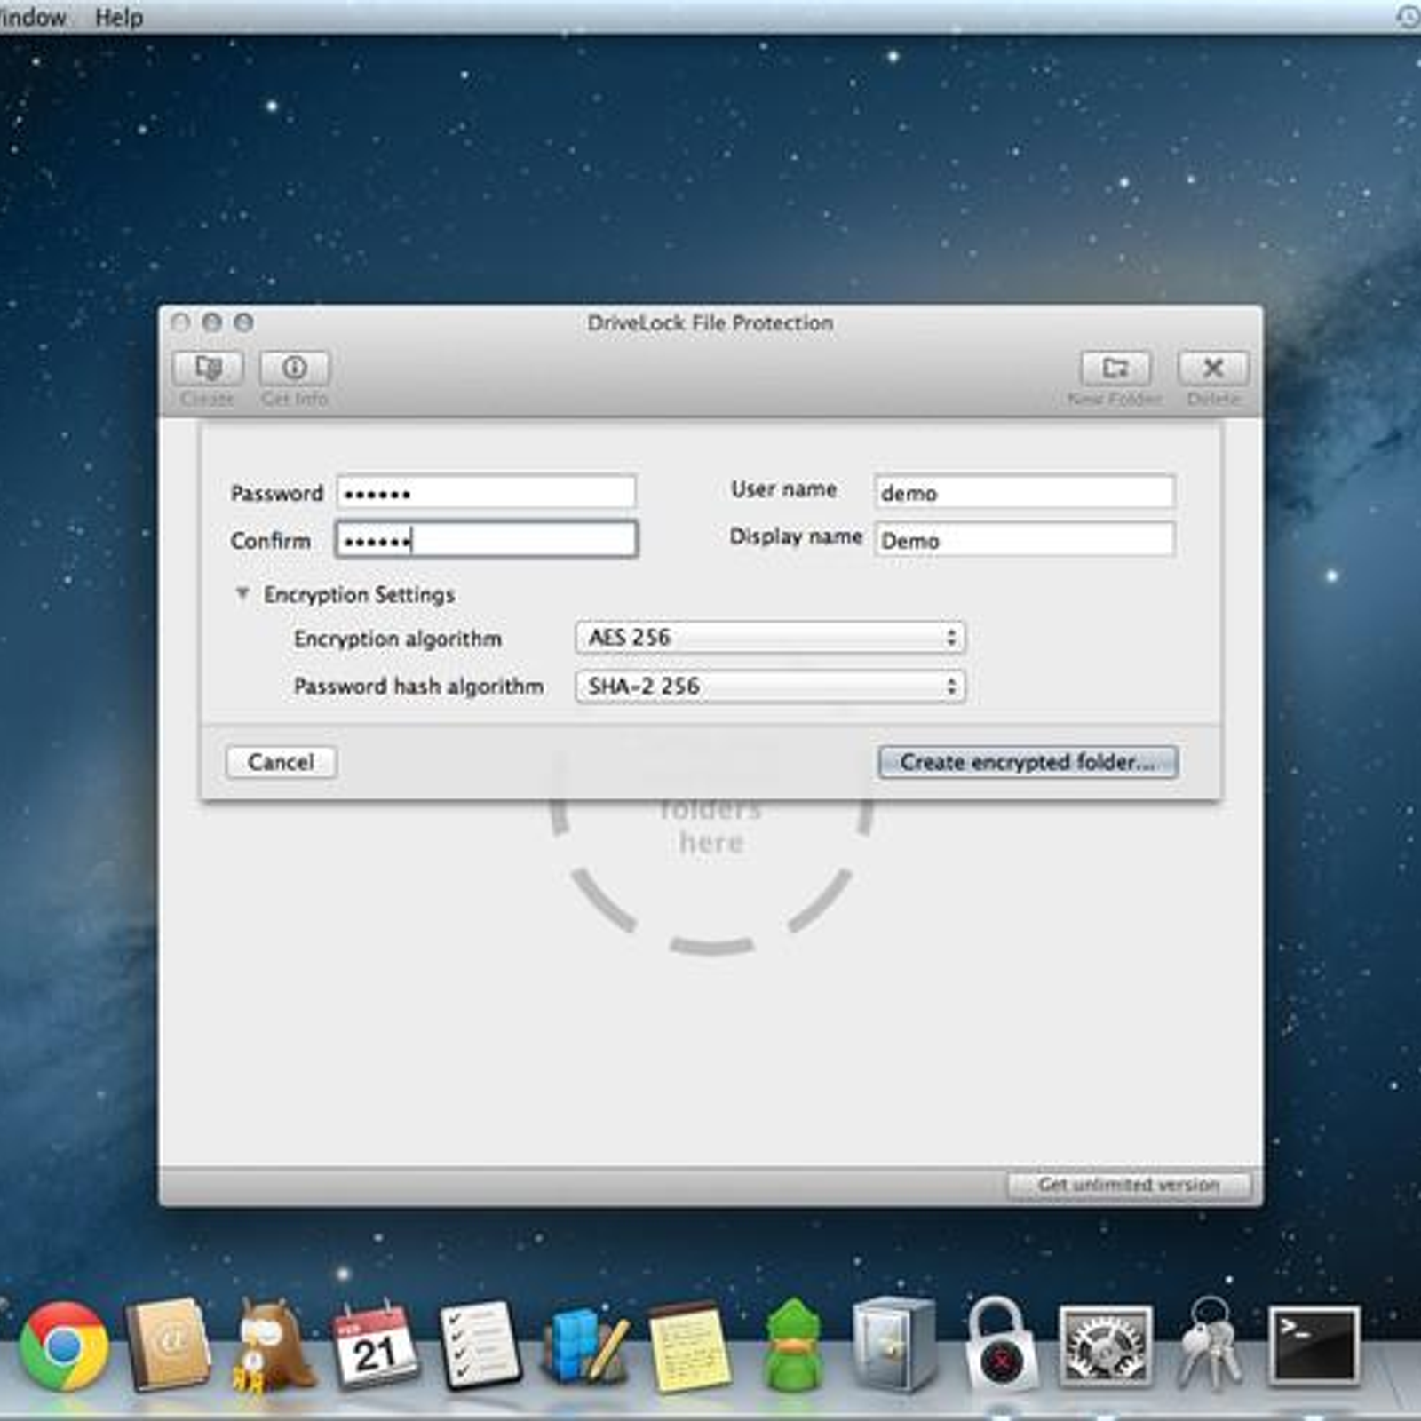The width and height of the screenshot is (1421, 1421).
Task: Click into the Password field
Action: tap(486, 493)
